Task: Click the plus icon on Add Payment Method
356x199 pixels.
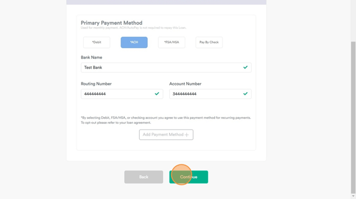Action: [x=187, y=135]
